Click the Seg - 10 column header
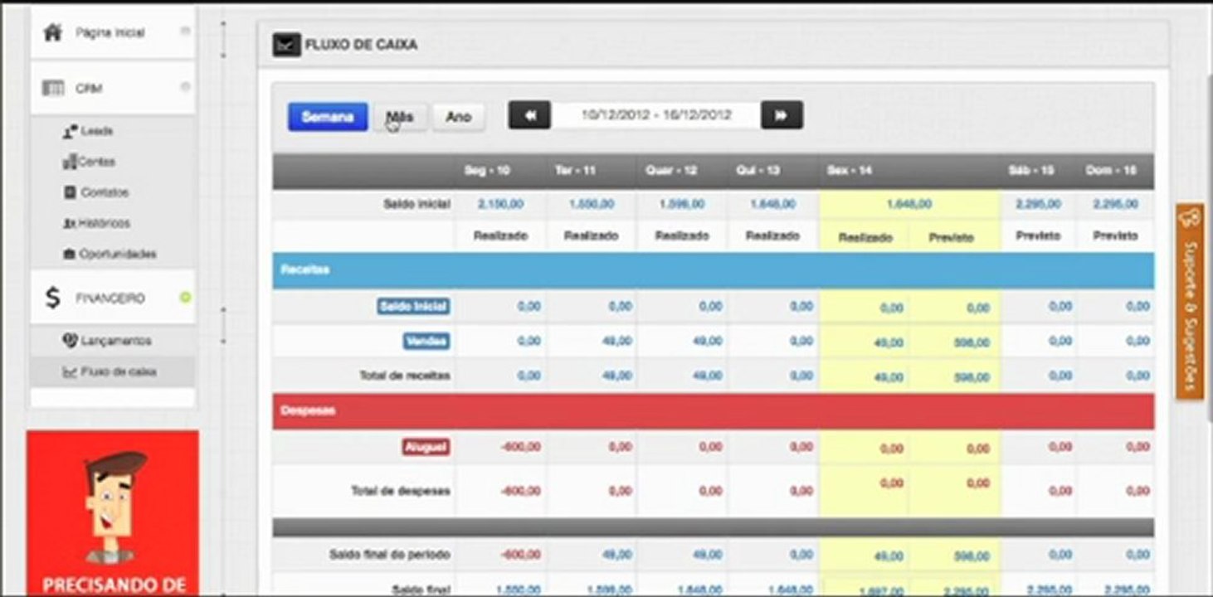The width and height of the screenshot is (1213, 597). [487, 171]
